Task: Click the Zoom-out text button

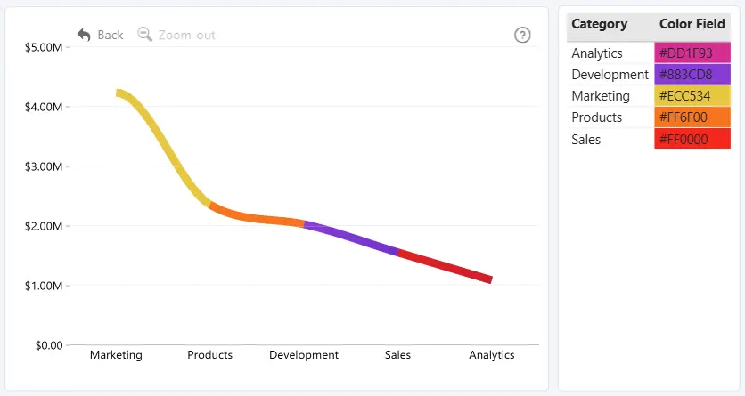Action: point(187,35)
